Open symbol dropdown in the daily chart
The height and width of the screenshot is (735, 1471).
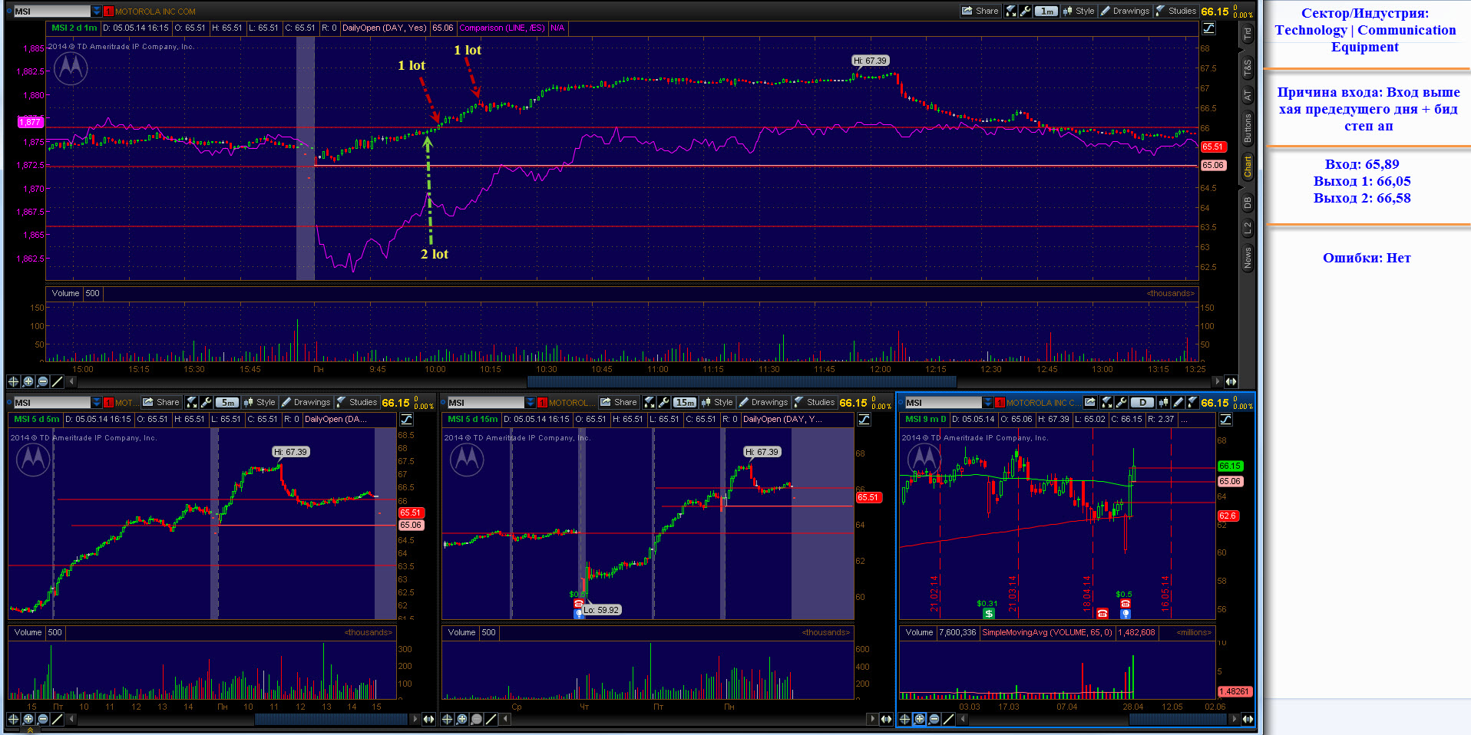(987, 402)
